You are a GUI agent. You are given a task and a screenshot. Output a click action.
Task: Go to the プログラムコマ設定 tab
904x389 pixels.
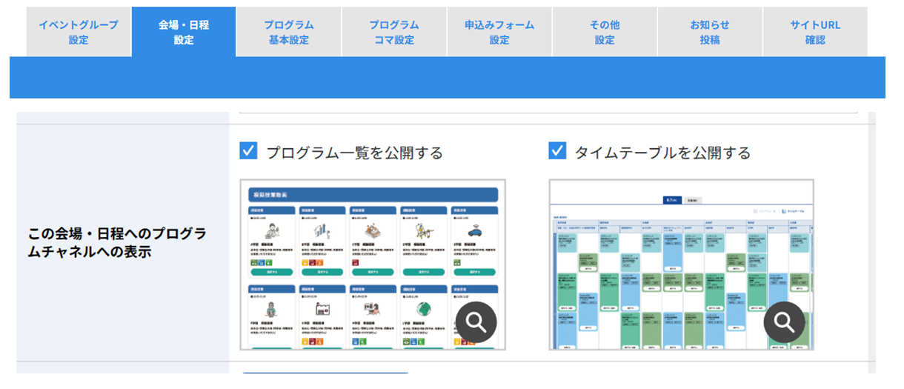click(394, 32)
